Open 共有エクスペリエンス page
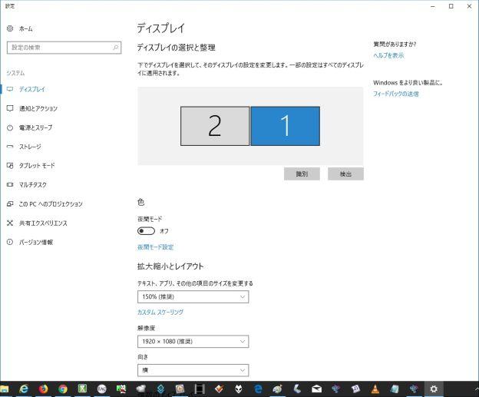The width and height of the screenshot is (479, 397). pyautogui.click(x=43, y=223)
